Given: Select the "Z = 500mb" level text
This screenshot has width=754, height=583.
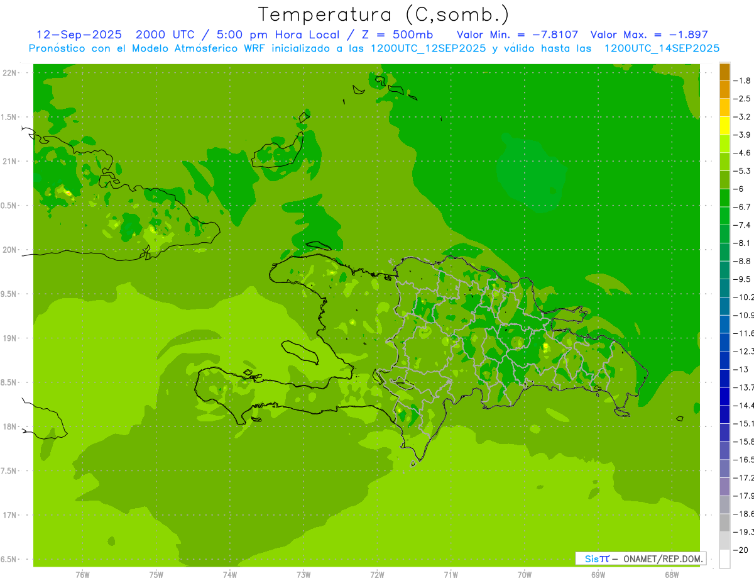Looking at the screenshot, I should click(x=398, y=35).
